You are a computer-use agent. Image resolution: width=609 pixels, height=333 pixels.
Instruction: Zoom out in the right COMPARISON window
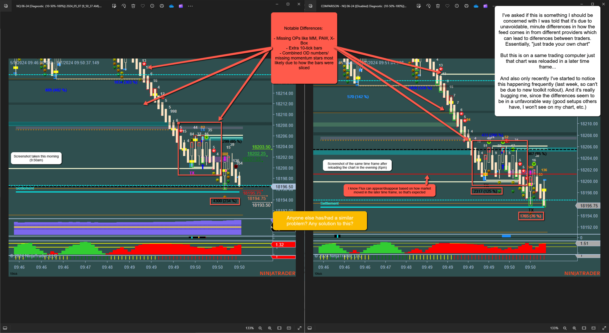point(565,328)
